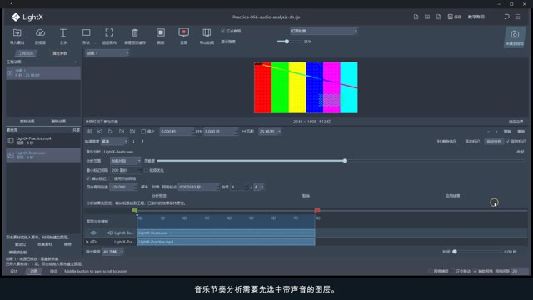533x300 pixels.
Task: Click the third document icon in title bar
Action: 439,17
